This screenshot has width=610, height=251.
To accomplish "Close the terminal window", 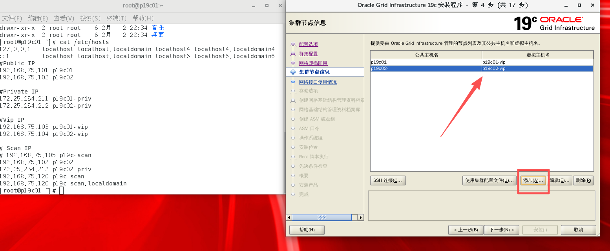I will click(280, 5).
